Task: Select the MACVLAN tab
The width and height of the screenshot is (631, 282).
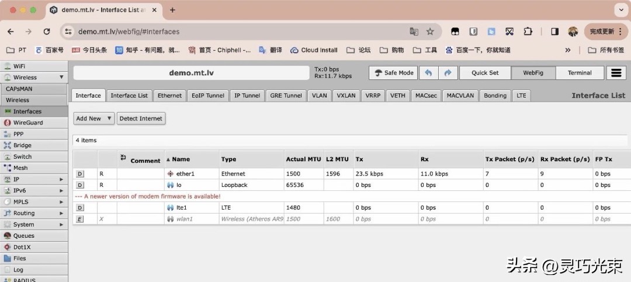Action: (460, 95)
